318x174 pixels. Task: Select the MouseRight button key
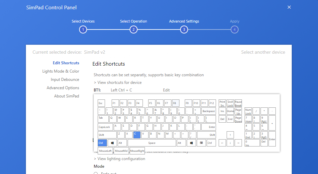click(137, 151)
